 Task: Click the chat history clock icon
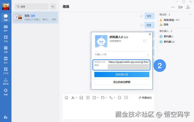point(126,98)
